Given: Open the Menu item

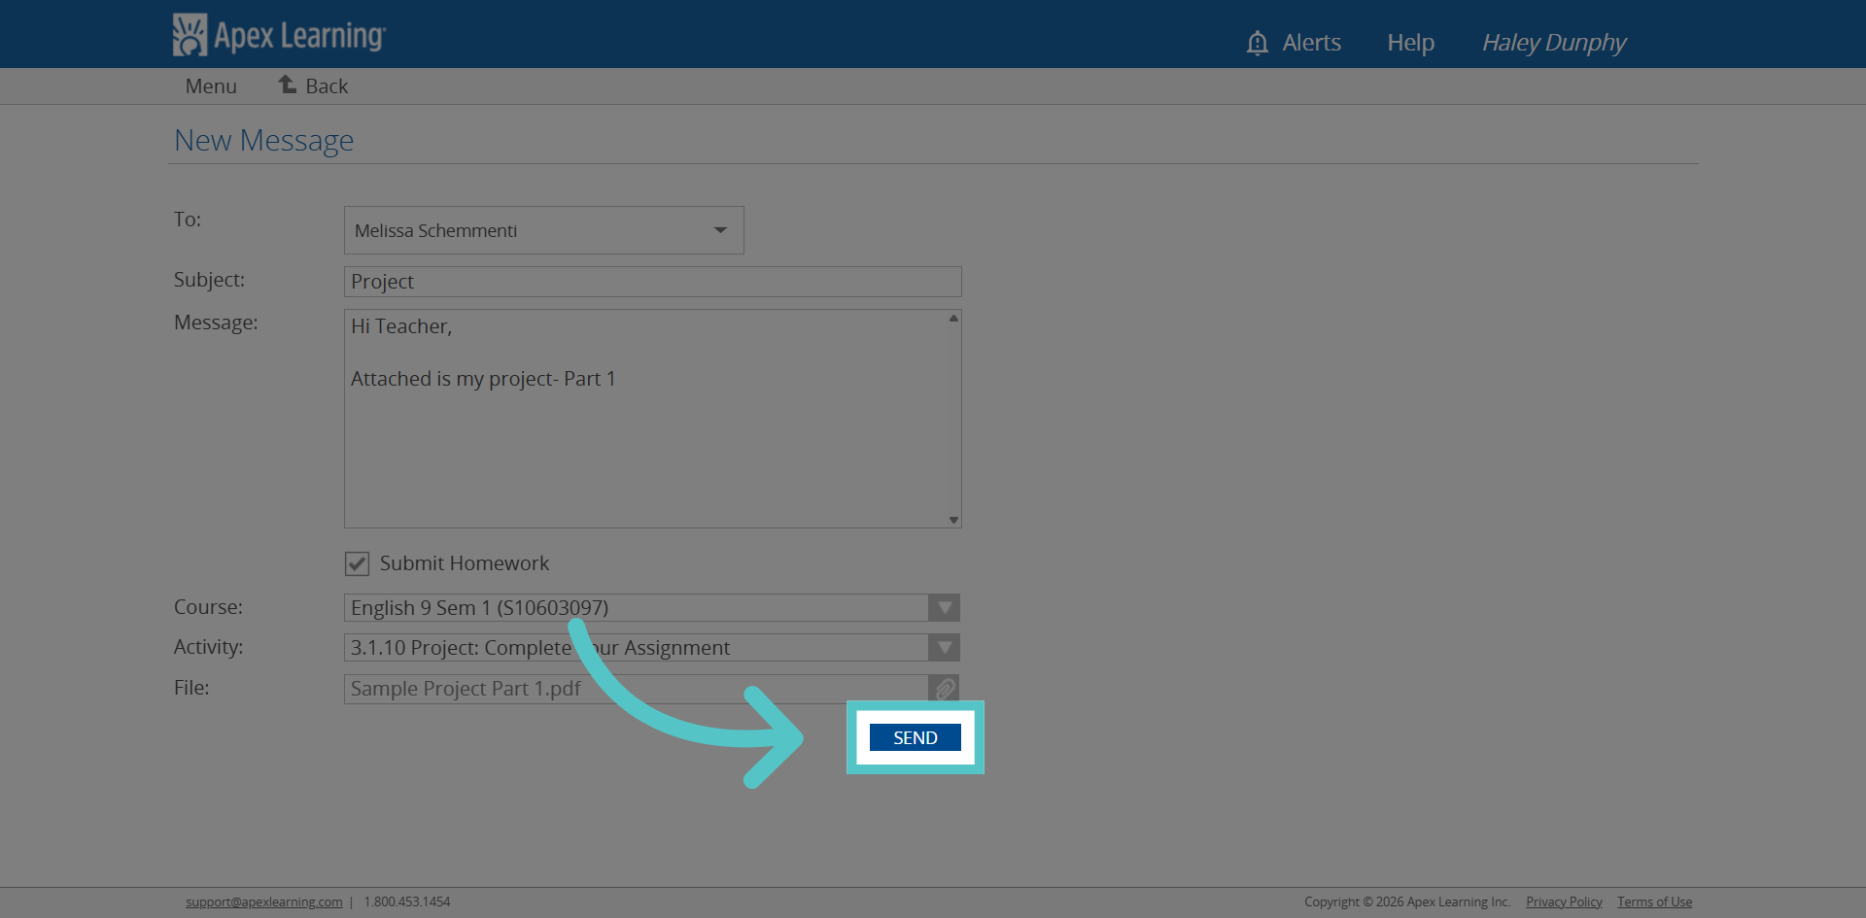Looking at the screenshot, I should click(x=211, y=86).
